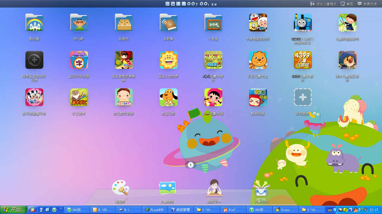Switch to 威俊管理 taskbar window
This screenshot has width=382, height=214.
point(181,210)
